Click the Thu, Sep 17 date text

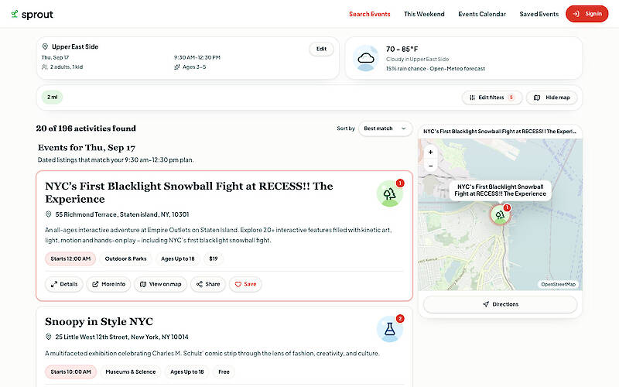point(55,57)
